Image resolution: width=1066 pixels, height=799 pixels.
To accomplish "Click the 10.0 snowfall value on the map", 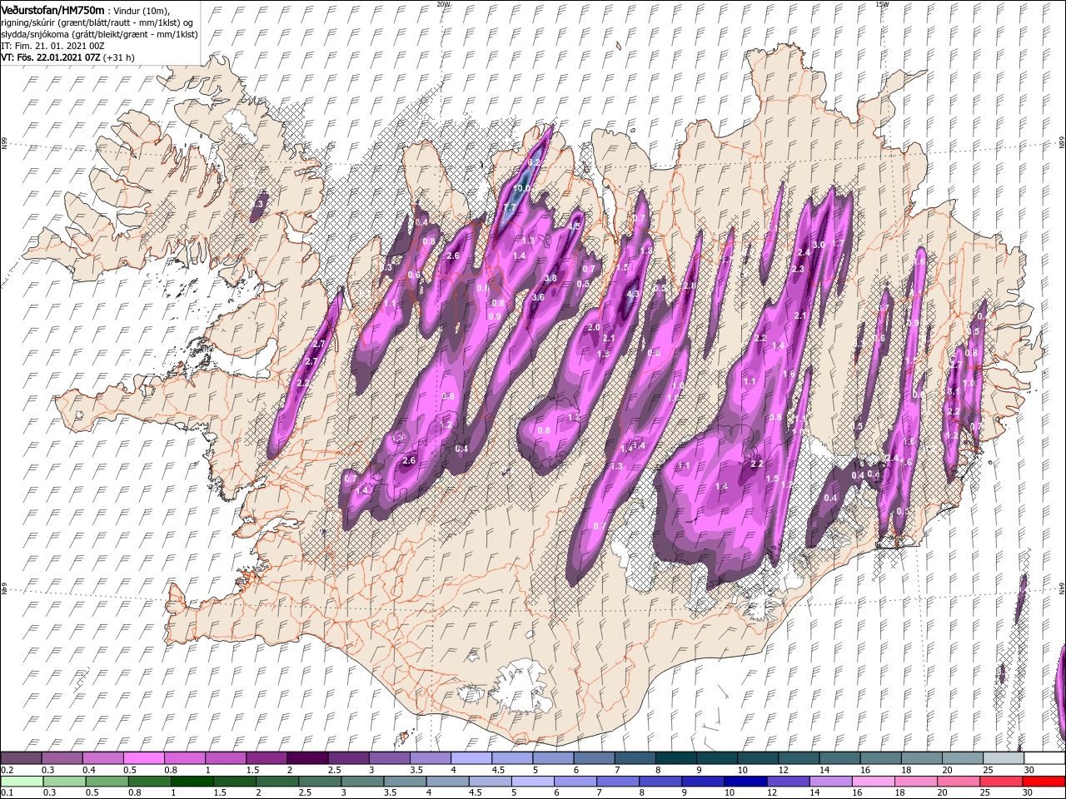I will tap(522, 189).
